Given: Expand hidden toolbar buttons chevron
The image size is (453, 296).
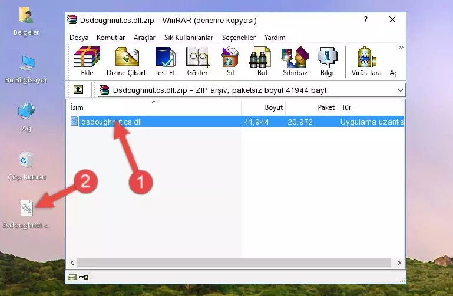Looking at the screenshot, I should click(401, 48).
